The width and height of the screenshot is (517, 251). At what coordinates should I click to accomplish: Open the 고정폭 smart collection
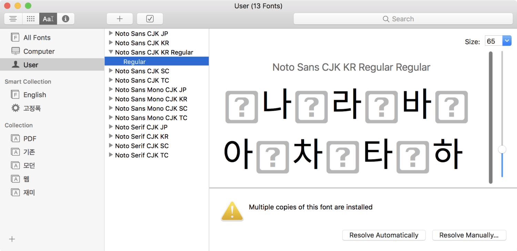[52, 108]
